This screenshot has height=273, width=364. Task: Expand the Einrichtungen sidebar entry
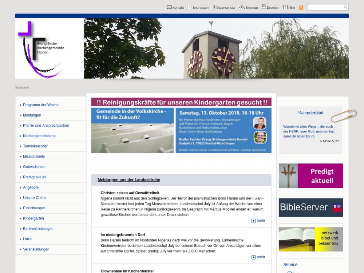(x=34, y=208)
